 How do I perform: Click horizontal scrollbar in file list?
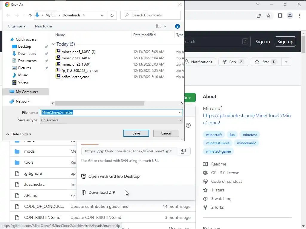tap(100, 103)
